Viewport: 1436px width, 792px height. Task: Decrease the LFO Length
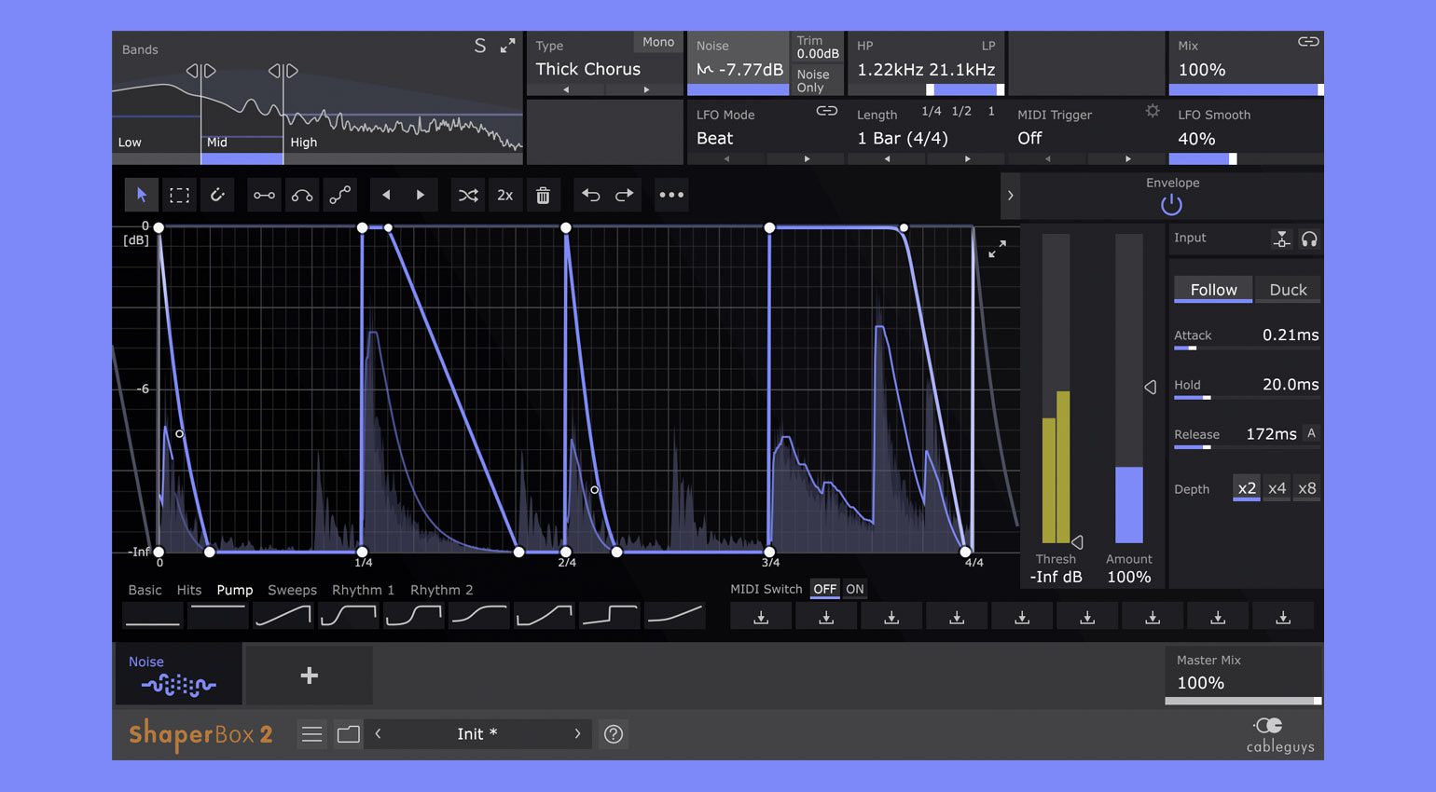(x=887, y=158)
